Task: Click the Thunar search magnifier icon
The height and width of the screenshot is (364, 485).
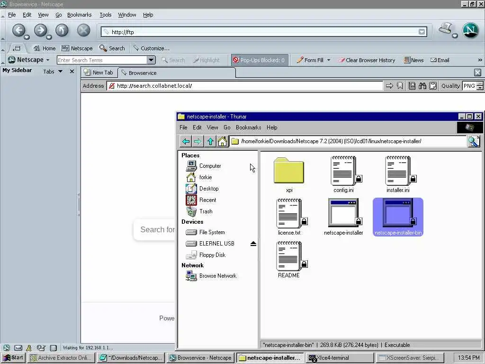Action: pos(474,141)
